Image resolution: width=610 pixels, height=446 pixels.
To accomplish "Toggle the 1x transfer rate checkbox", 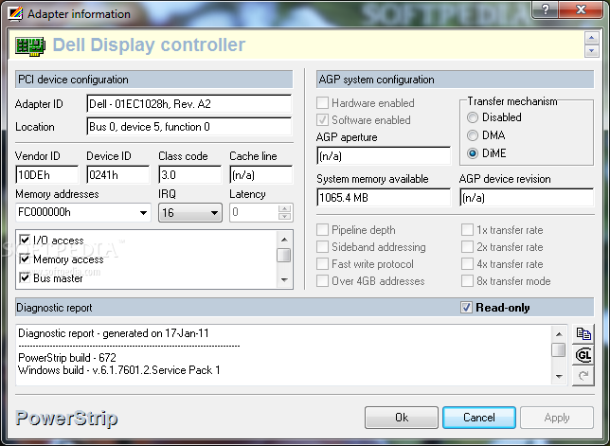I will click(x=467, y=230).
